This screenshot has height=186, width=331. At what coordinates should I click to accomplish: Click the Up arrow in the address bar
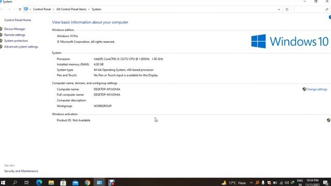click(20, 9)
